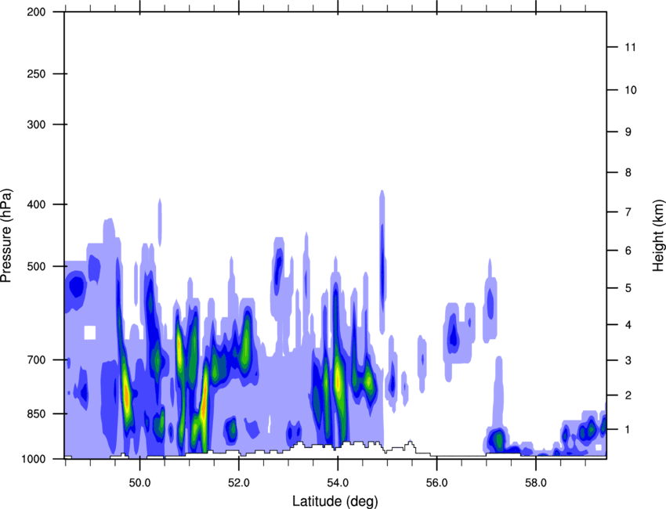
Task: Select the 1000 pressure tick label
Action: (33, 459)
